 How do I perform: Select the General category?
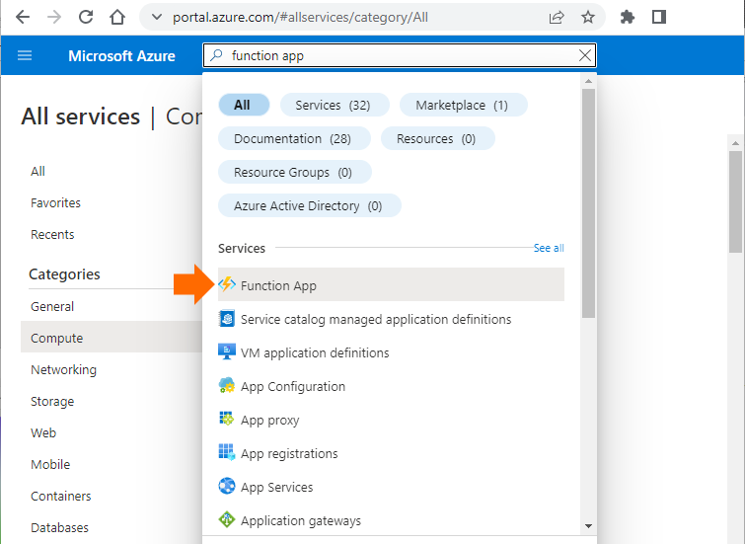click(52, 306)
